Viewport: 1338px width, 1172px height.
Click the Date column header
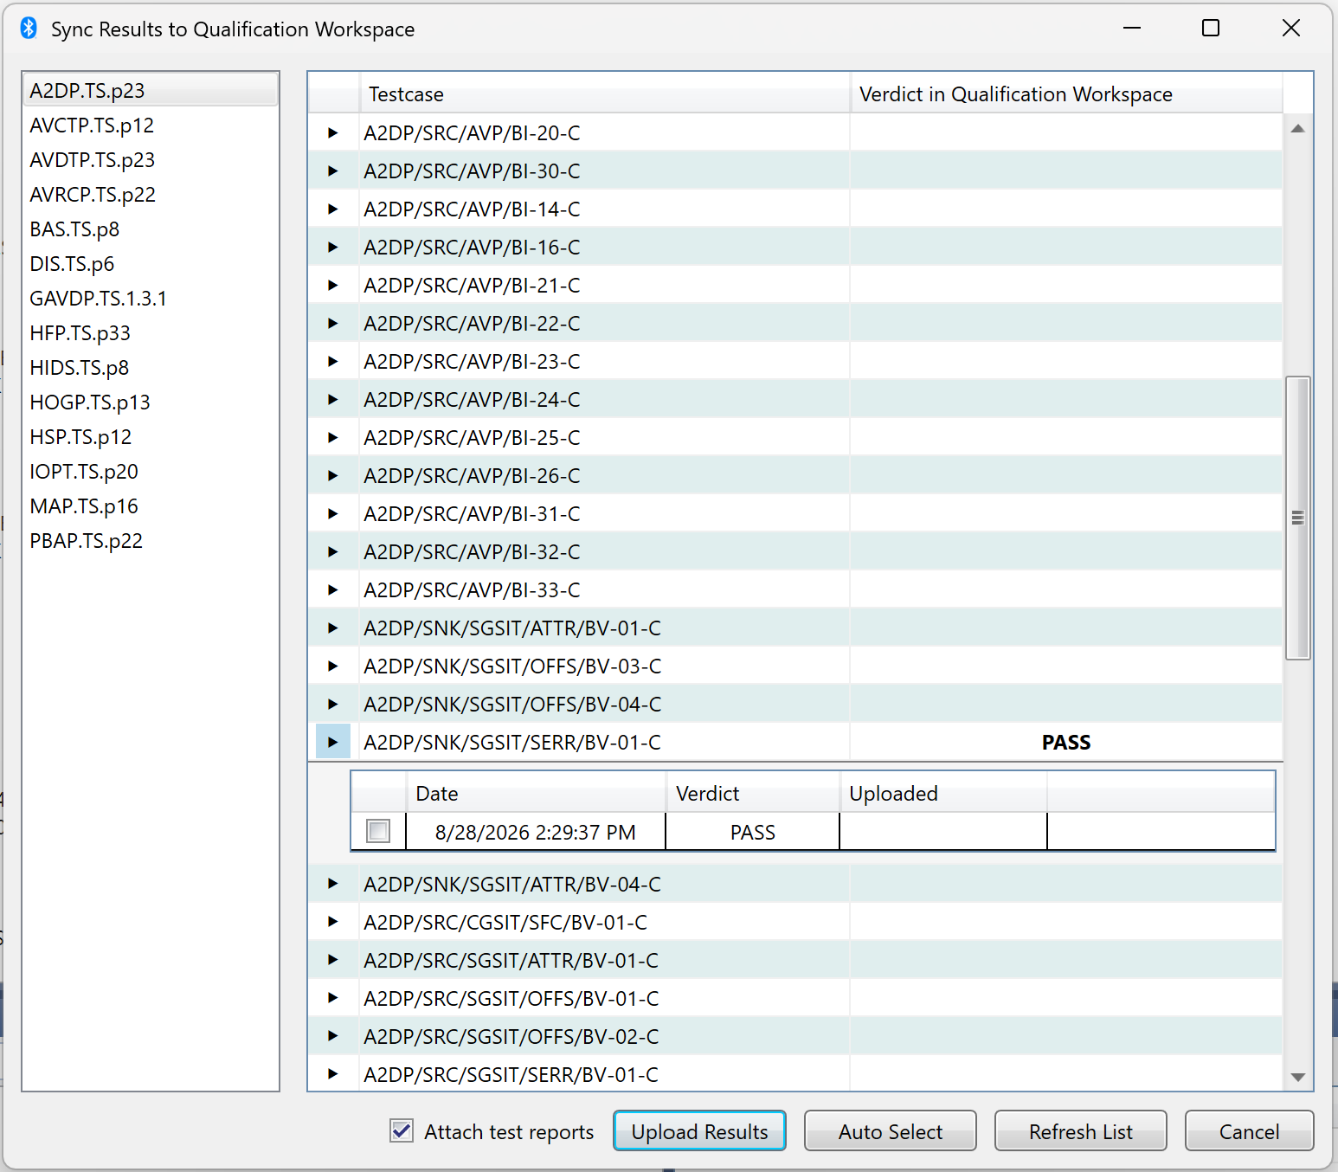[536, 793]
